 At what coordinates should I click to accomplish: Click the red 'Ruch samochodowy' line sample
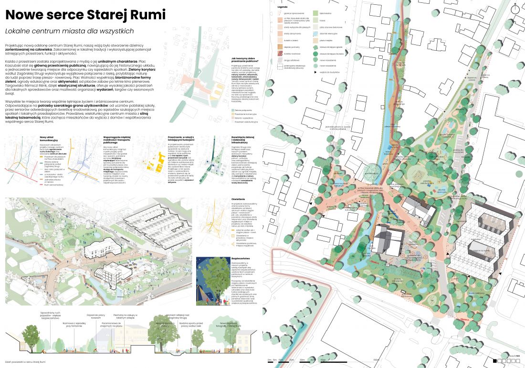(x=42, y=184)
